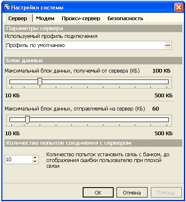Click the right end of received-data slider track
Viewport: 186px width, 202px height.
click(x=167, y=82)
